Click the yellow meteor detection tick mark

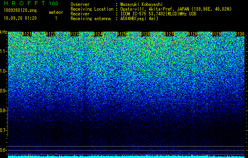pyautogui.click(x=28, y=156)
